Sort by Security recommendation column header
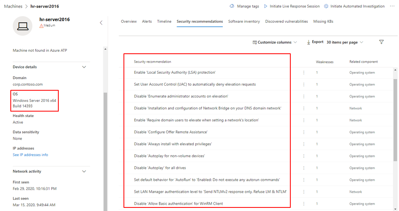This screenshot has width=399, height=211. click(x=153, y=62)
